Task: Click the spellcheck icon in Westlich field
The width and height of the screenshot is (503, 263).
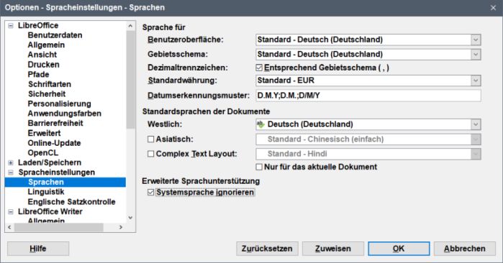Action: (260, 124)
